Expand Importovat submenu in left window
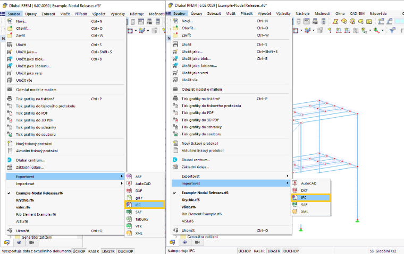This screenshot has height=254, width=404. pos(66,183)
